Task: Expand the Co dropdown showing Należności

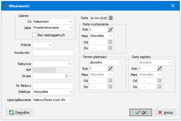Action: point(53,21)
